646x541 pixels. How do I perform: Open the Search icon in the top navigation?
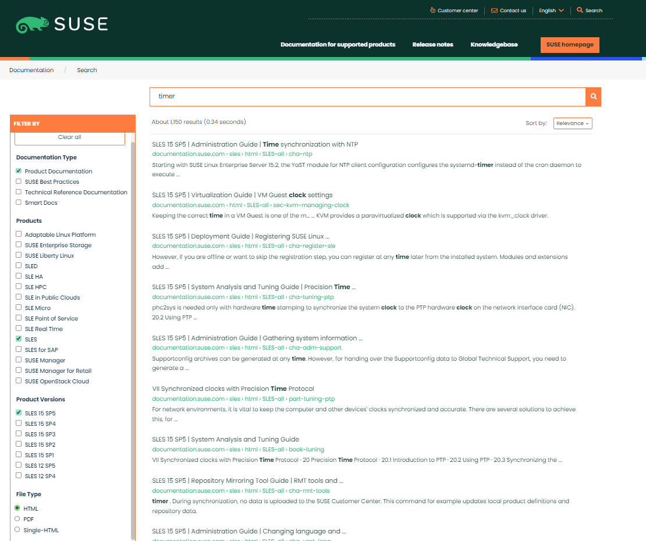579,10
